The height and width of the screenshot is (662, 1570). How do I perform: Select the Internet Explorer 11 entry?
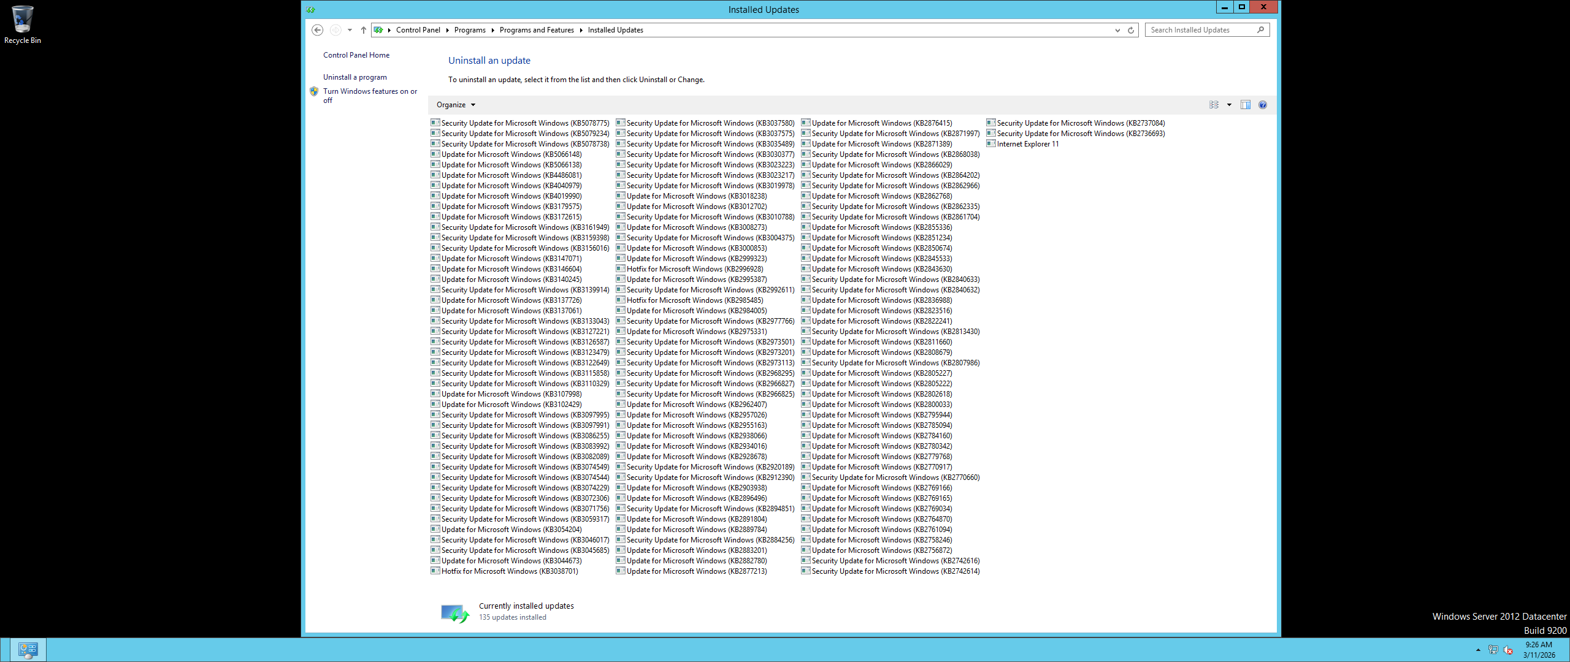click(x=1027, y=144)
